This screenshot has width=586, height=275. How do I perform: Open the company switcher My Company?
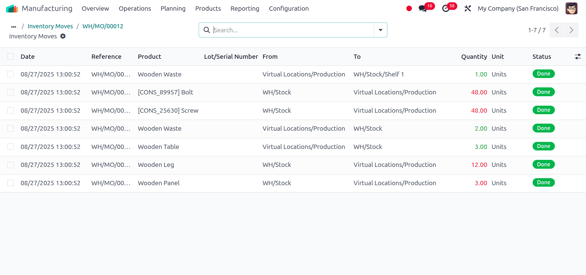click(x=518, y=9)
